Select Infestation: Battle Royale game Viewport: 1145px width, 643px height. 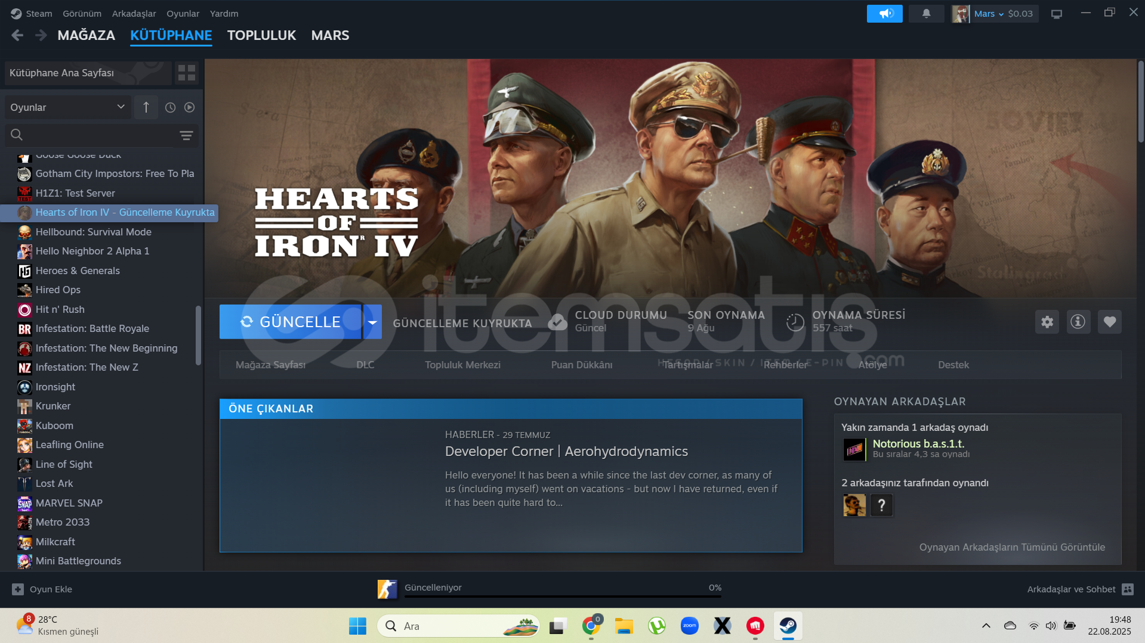(x=92, y=328)
